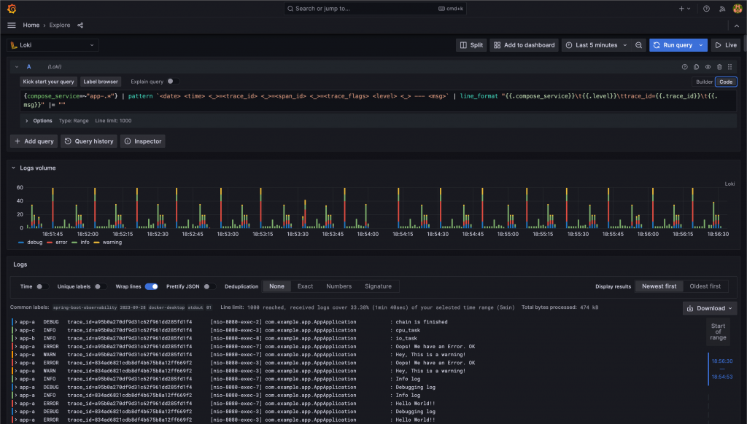Disable the Wrap lines switch
747x424 pixels.
tap(152, 286)
